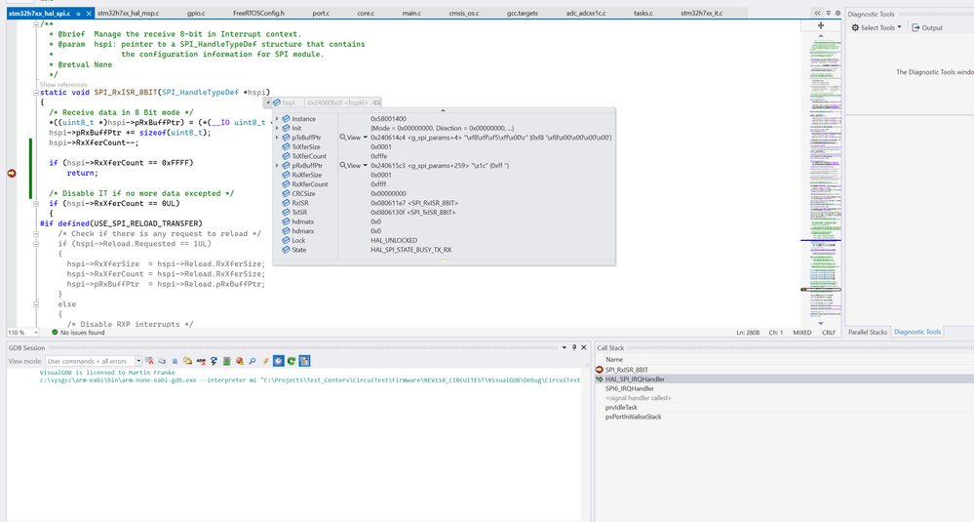Switch to the main.c tab
Screen dimensions: 974x522
[x=411, y=14]
